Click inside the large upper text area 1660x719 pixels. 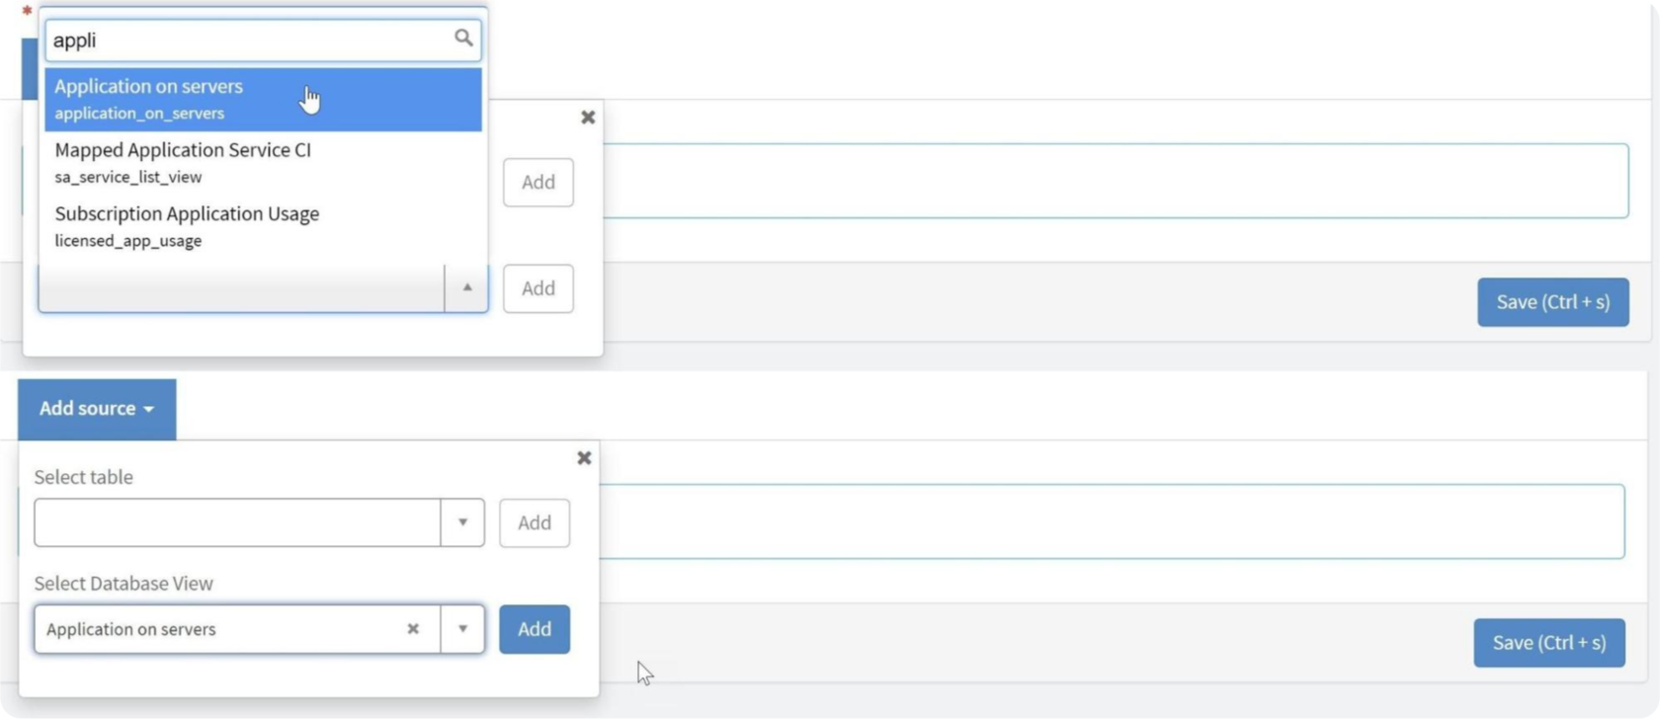click(1087, 180)
